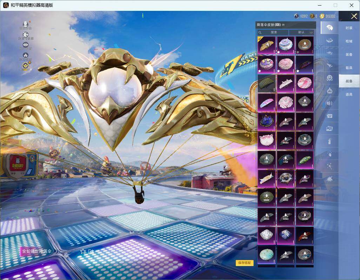Select the pink-blue gradient wing parachute thumbnail
Viewport: 360px width, 280px height.
click(267, 102)
